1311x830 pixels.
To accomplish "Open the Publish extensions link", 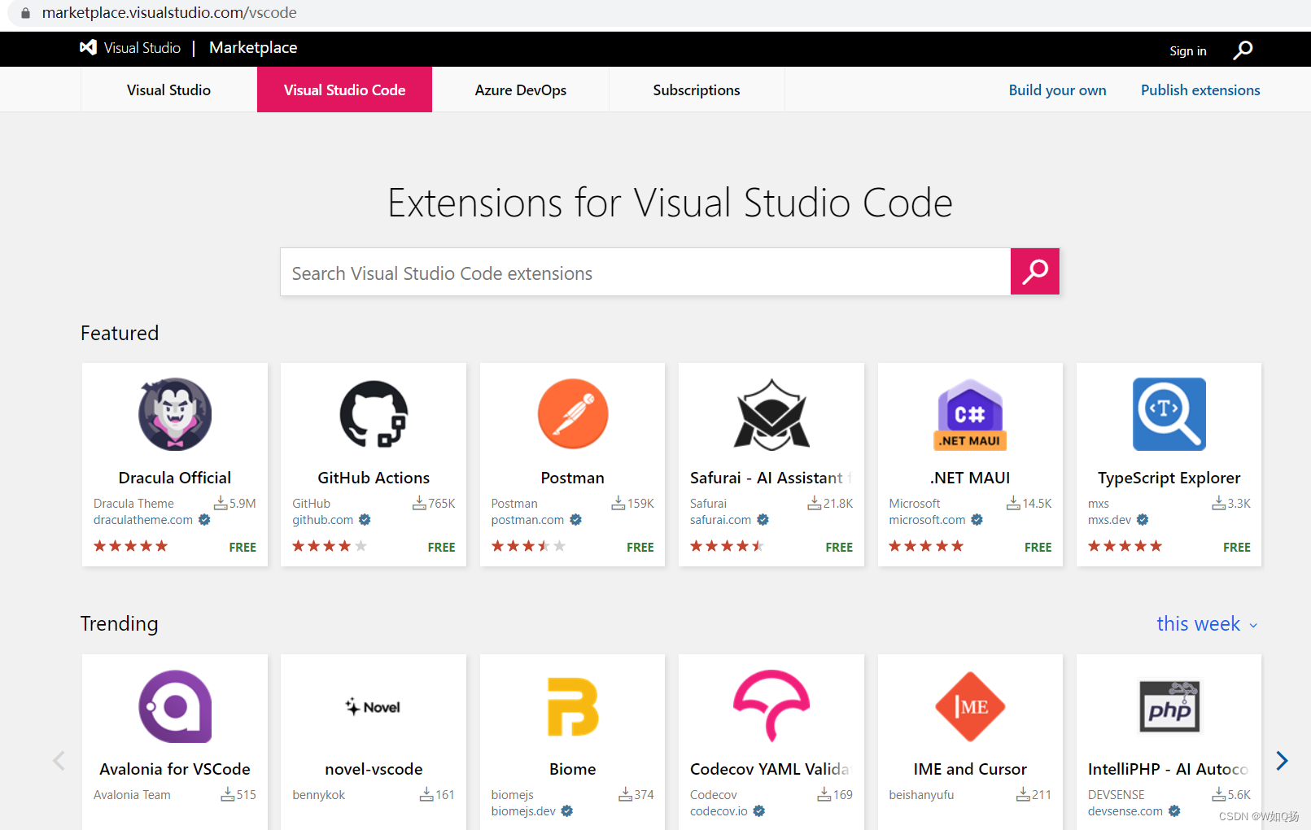I will (x=1200, y=90).
